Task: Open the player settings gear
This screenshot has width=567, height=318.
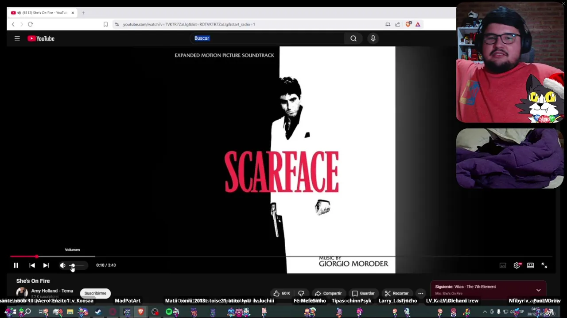Action: point(517,265)
